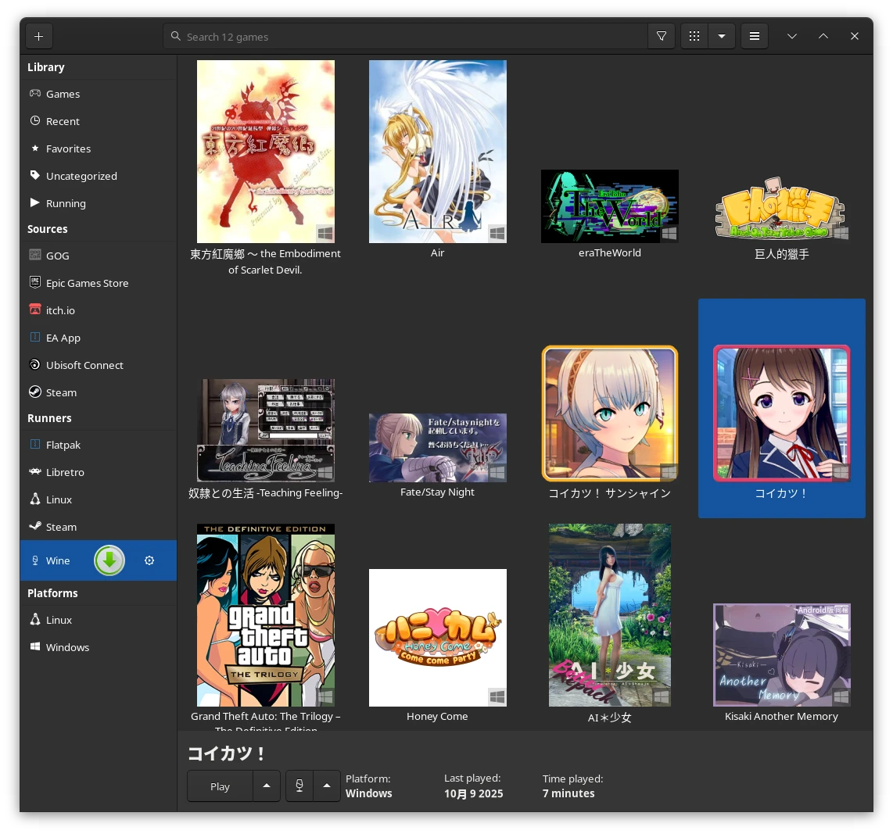
Task: Click the add game plus button
Action: (x=38, y=36)
